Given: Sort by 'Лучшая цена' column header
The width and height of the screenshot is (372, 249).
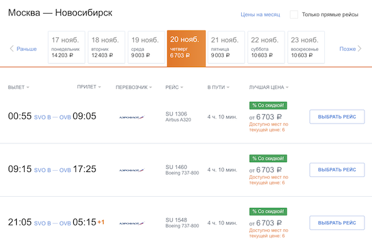Looking at the screenshot, I should tap(270, 88).
